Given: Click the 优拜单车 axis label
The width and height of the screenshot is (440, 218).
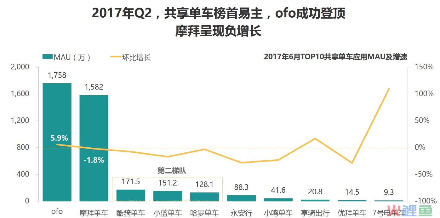Looking at the screenshot, I should click(x=352, y=213).
